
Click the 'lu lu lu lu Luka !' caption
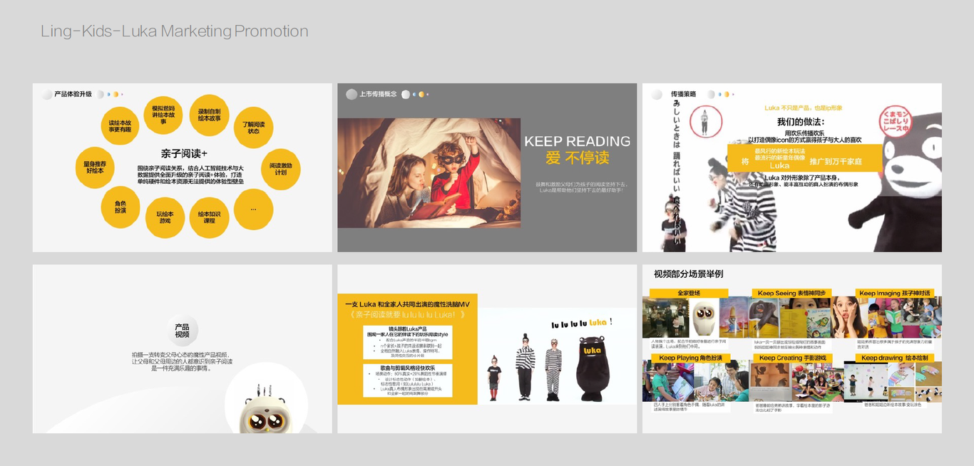click(x=582, y=323)
